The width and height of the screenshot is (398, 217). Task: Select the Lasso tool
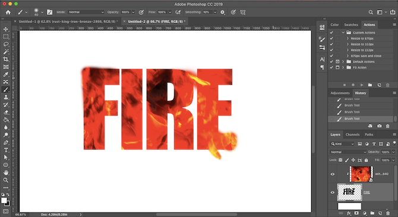6,44
